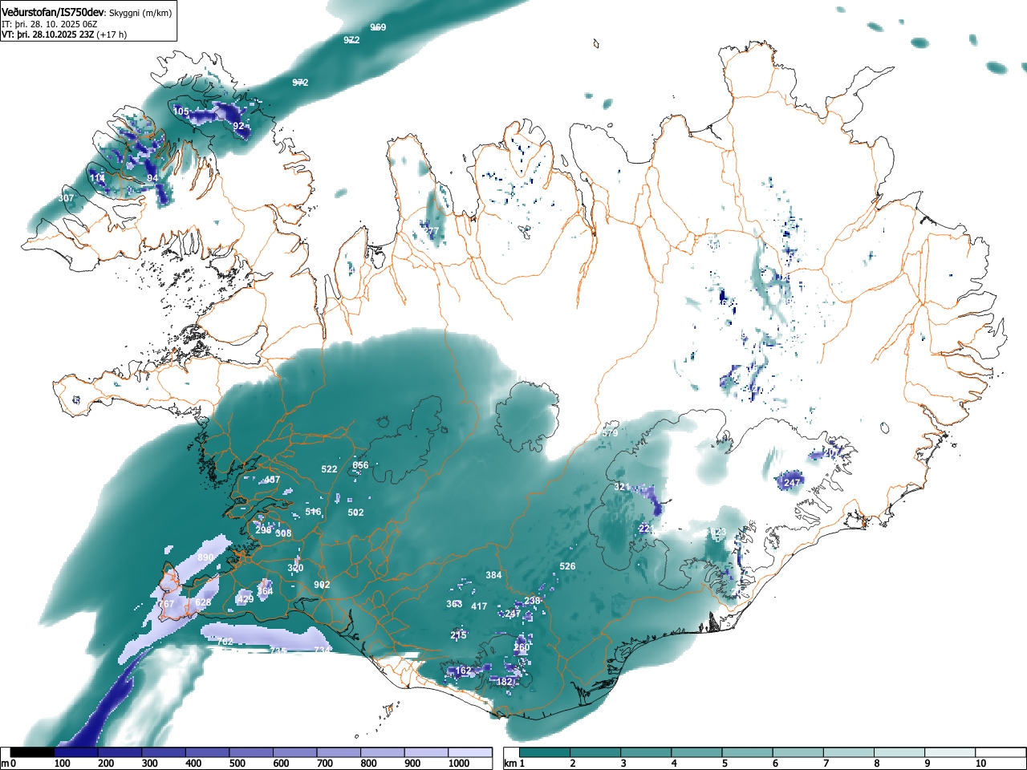Click the legend tick label '700'
1027x770 pixels.
coord(325,764)
